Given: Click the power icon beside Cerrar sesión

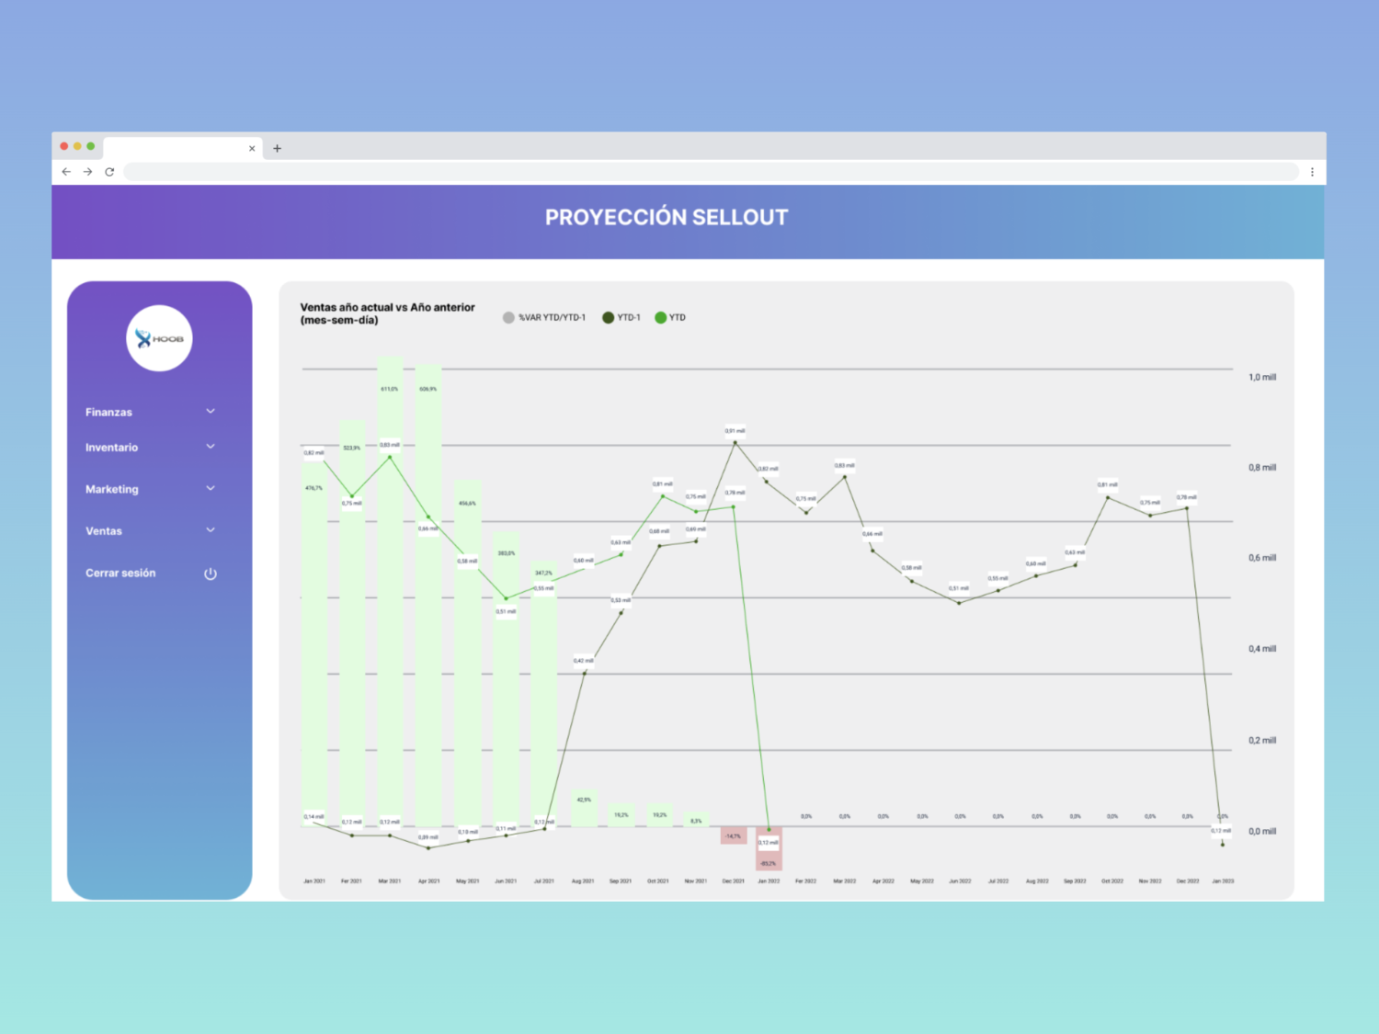Looking at the screenshot, I should 211,574.
